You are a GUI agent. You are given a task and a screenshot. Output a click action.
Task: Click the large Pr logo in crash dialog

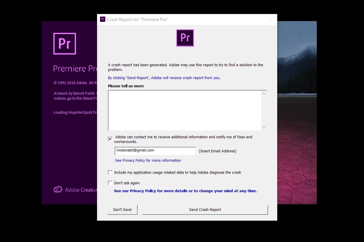185,38
